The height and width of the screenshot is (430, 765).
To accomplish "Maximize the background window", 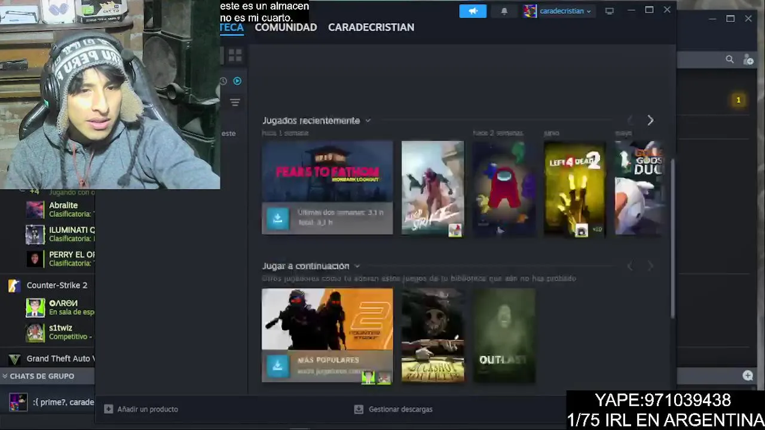I will 730,19.
